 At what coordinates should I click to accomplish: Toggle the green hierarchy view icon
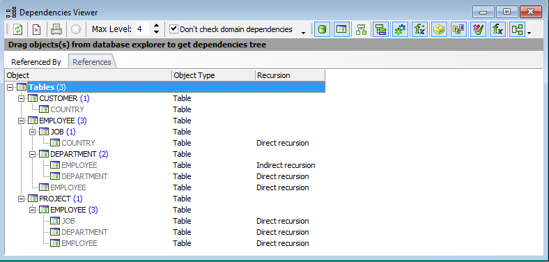point(361,29)
